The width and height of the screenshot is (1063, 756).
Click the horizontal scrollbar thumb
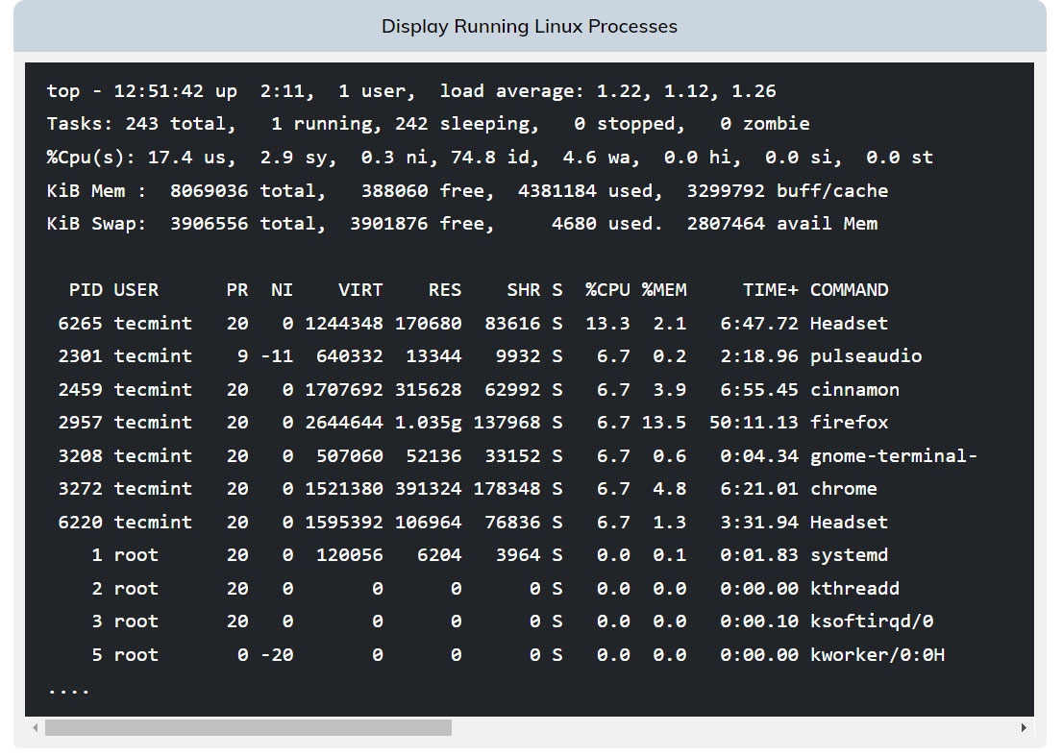[248, 727]
